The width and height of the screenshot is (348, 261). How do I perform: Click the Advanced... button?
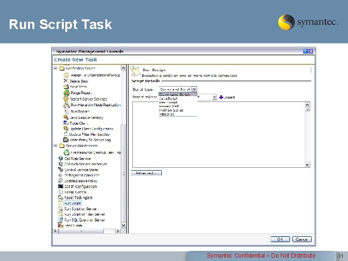tap(146, 173)
